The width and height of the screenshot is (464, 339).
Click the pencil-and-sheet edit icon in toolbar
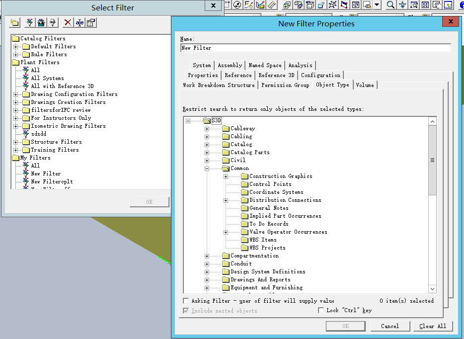[x=248, y=5]
